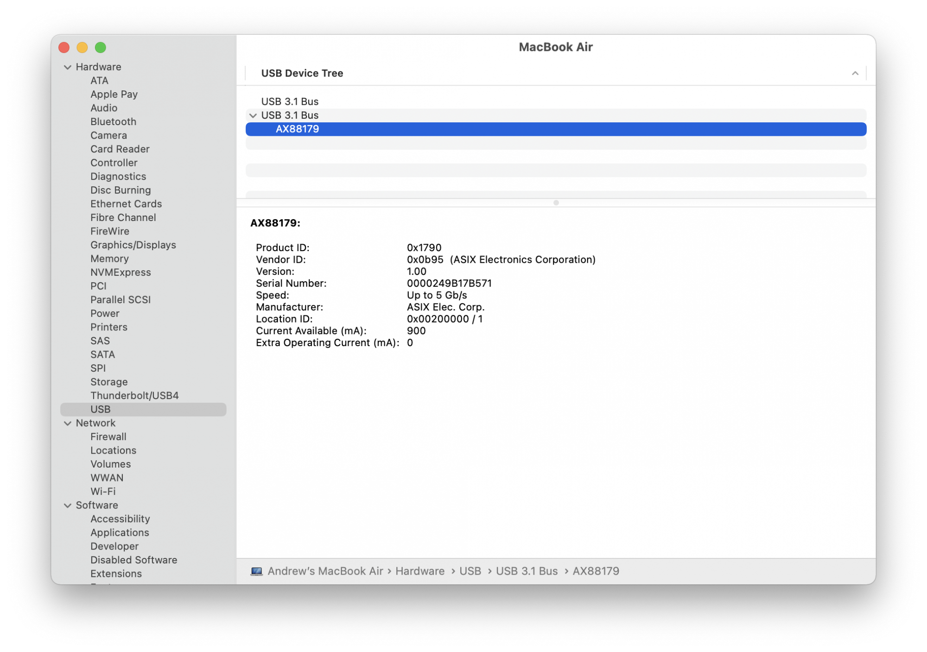Select the first USB 3.1 Bus entry
This screenshot has width=927, height=652.
pos(290,101)
